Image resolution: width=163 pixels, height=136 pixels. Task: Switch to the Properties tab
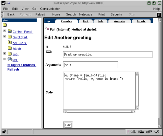(x=66, y=21)
